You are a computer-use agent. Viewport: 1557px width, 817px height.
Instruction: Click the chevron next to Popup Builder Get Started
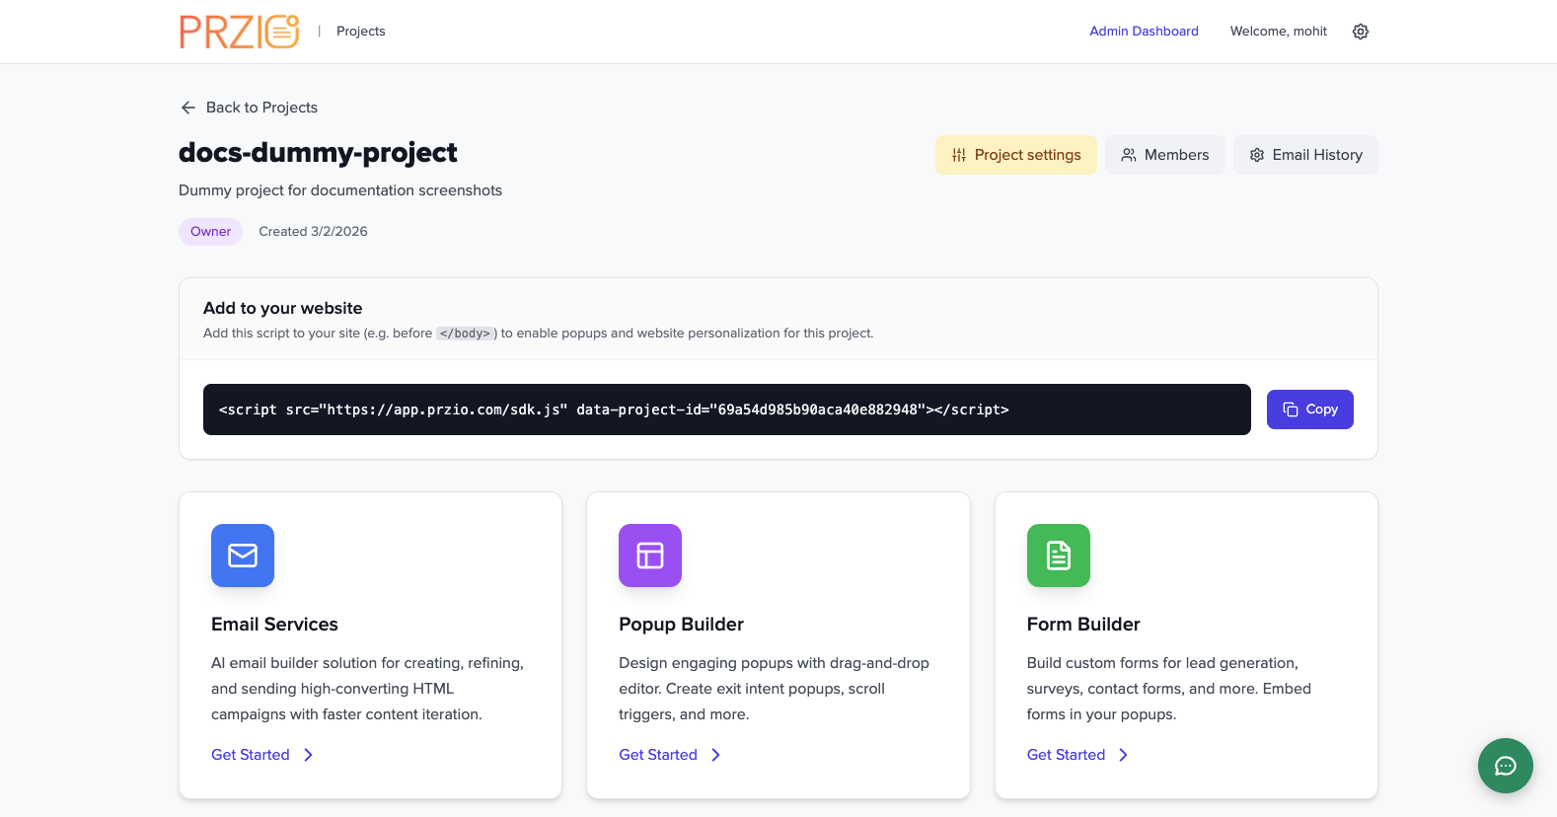coord(715,755)
